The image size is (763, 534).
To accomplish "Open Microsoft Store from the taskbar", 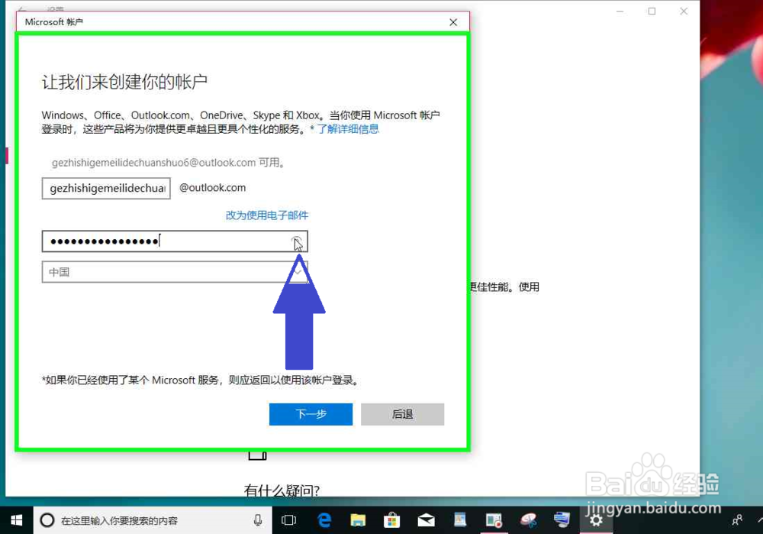I will pos(391,520).
